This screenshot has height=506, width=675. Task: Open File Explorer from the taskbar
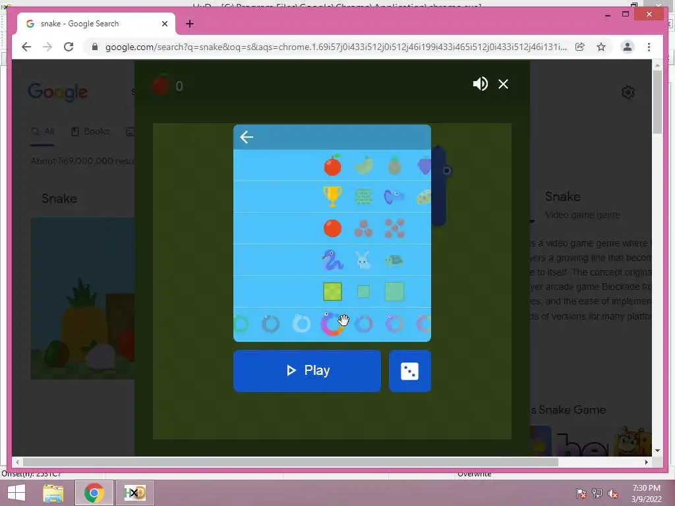coord(53,493)
